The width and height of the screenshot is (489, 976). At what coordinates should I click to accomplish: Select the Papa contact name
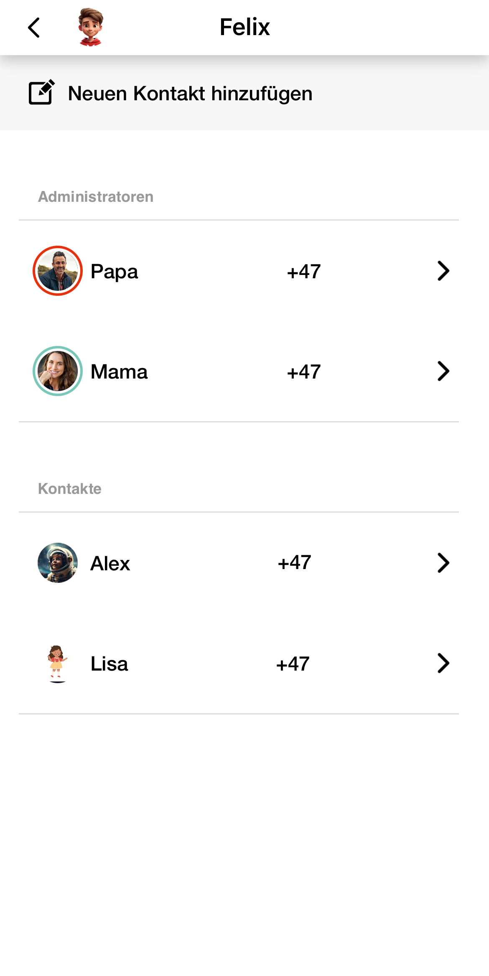point(114,272)
